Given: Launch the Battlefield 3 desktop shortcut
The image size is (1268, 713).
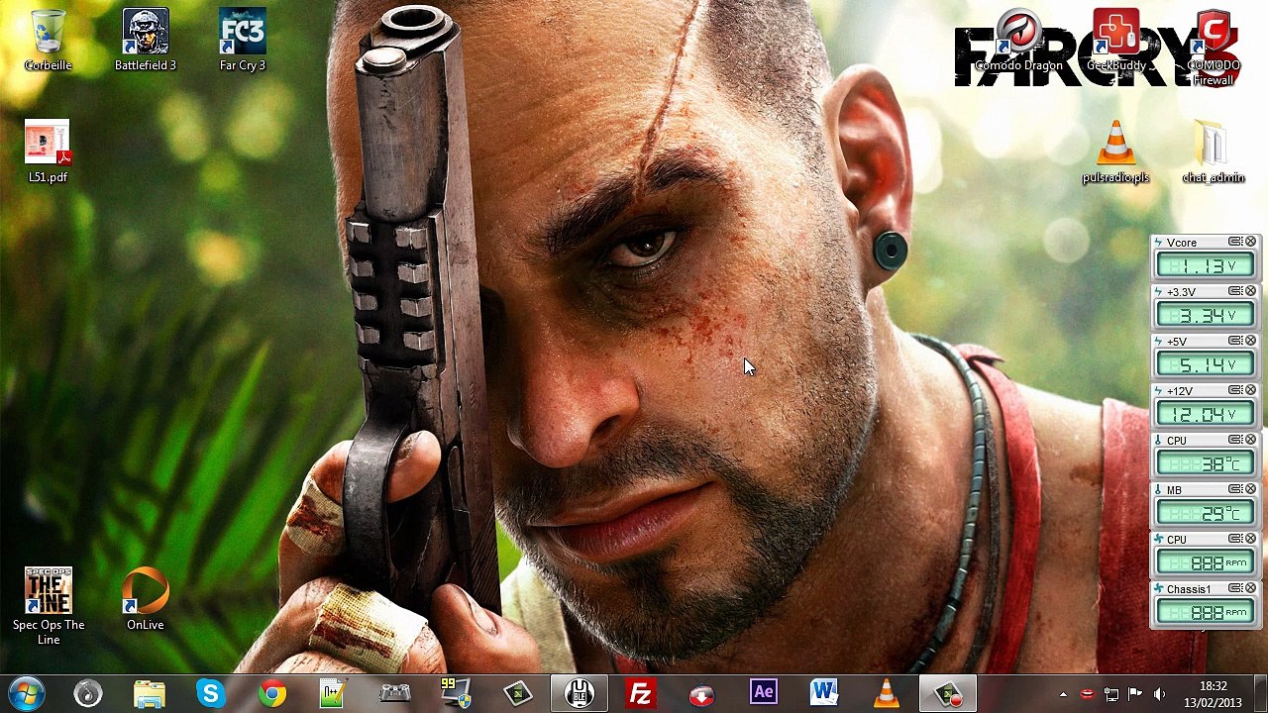Looking at the screenshot, I should pyautogui.click(x=146, y=42).
